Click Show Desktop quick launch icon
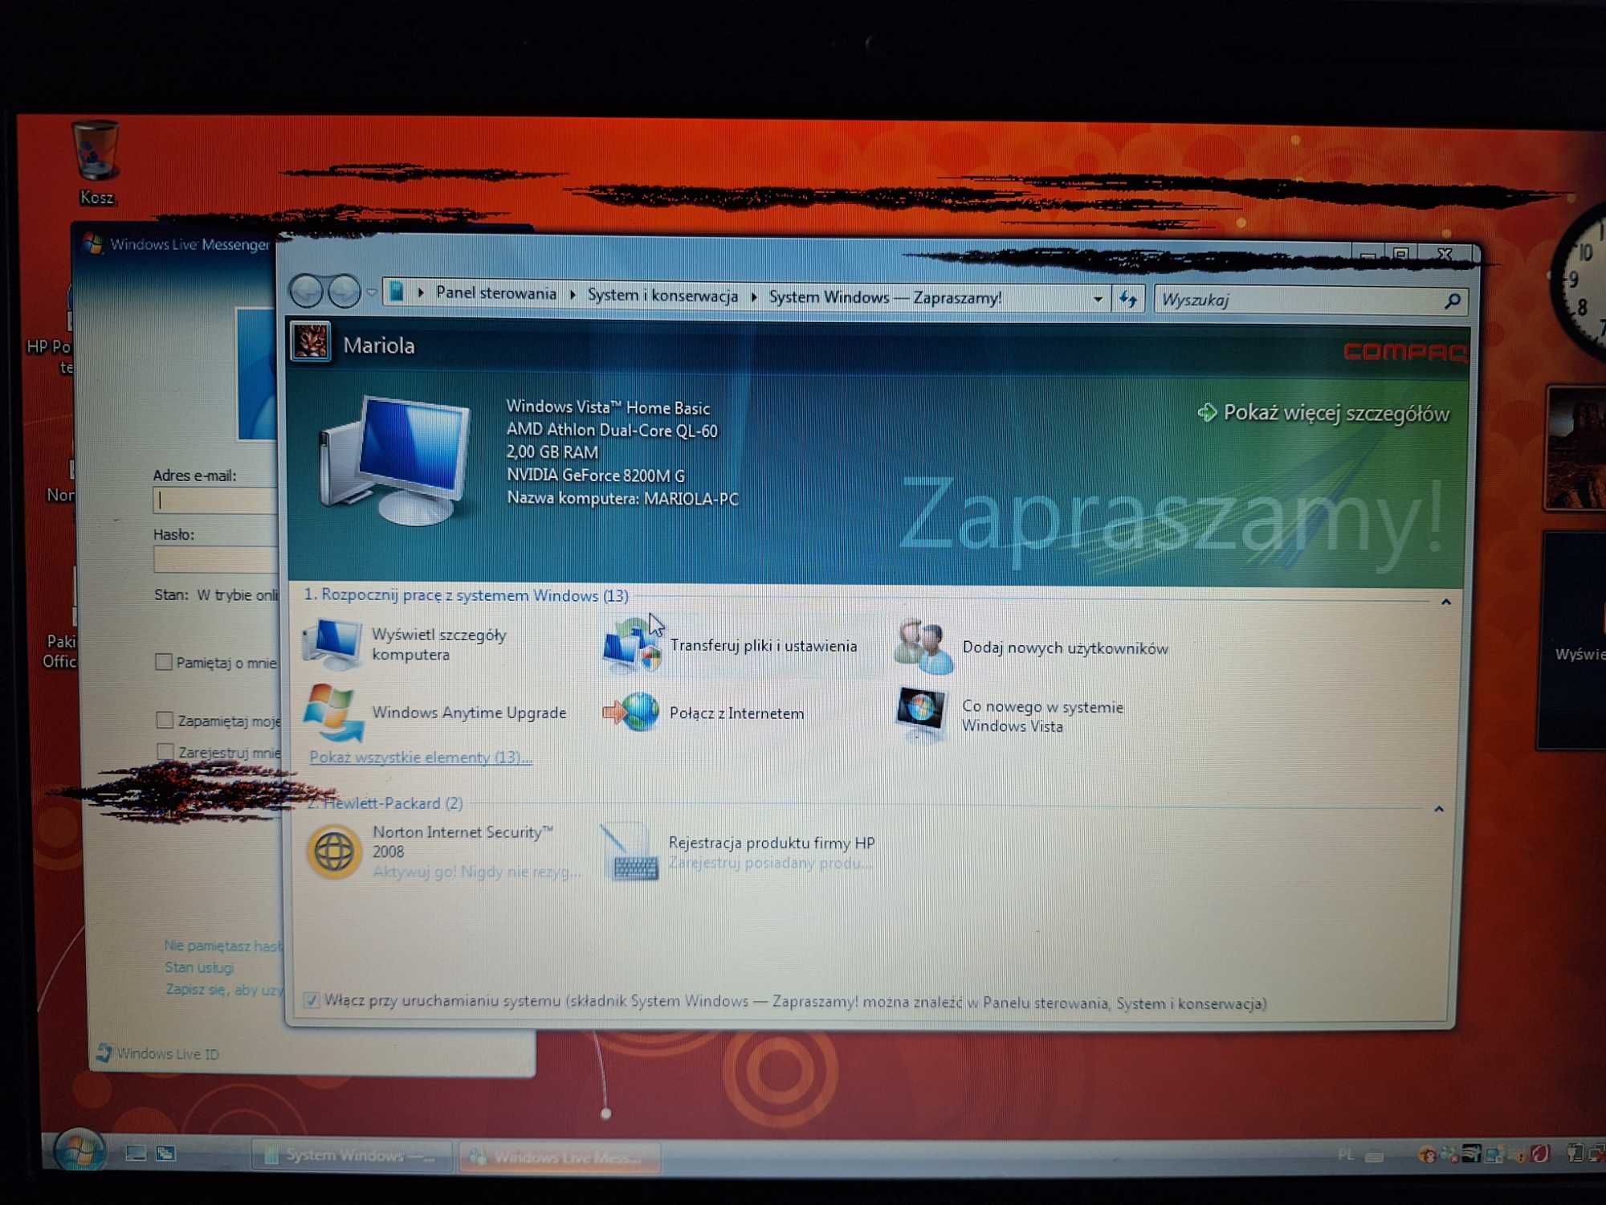This screenshot has width=1606, height=1205. click(135, 1154)
